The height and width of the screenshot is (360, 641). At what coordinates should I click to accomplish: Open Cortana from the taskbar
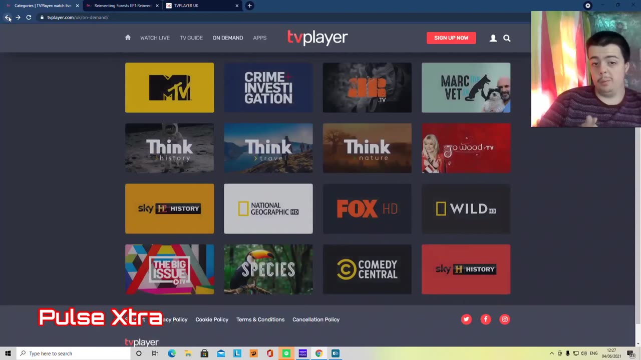coord(139,353)
